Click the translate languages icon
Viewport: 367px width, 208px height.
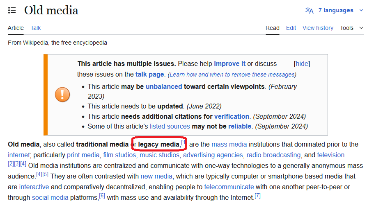pyautogui.click(x=309, y=10)
